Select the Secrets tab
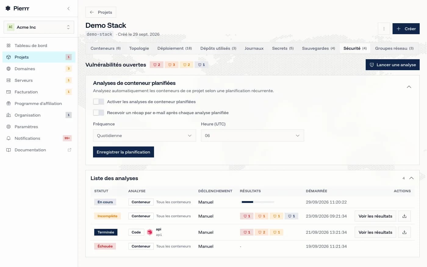Viewport: 427px width, 267px height. pyautogui.click(x=283, y=48)
